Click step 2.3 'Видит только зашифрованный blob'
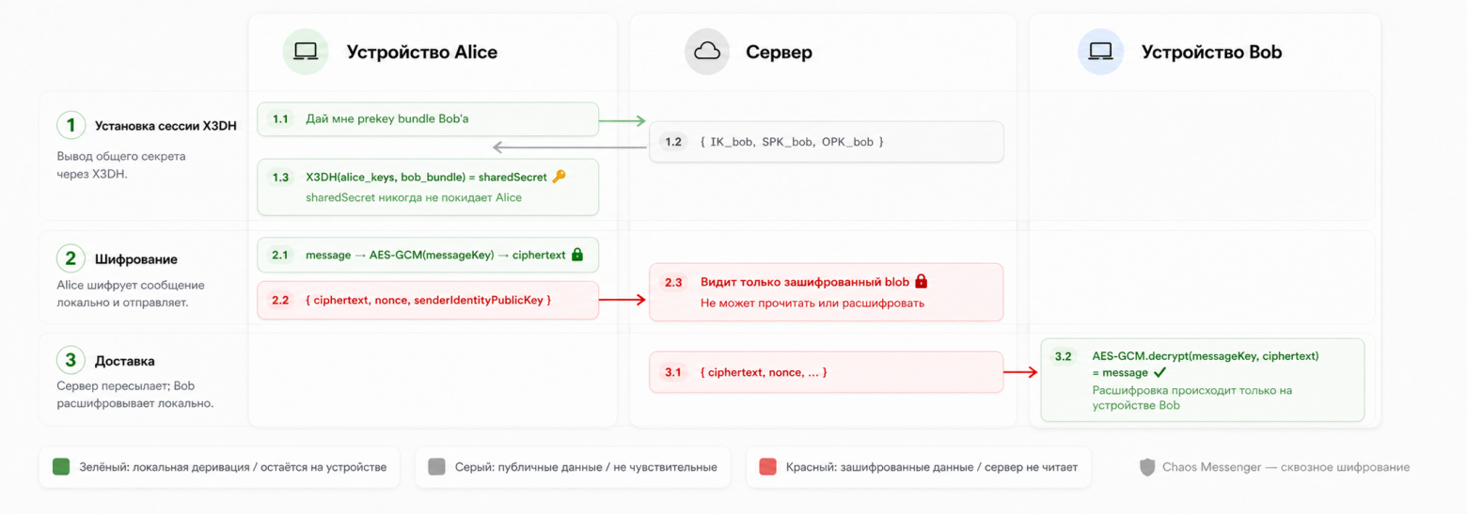1467x514 pixels. [x=827, y=292]
